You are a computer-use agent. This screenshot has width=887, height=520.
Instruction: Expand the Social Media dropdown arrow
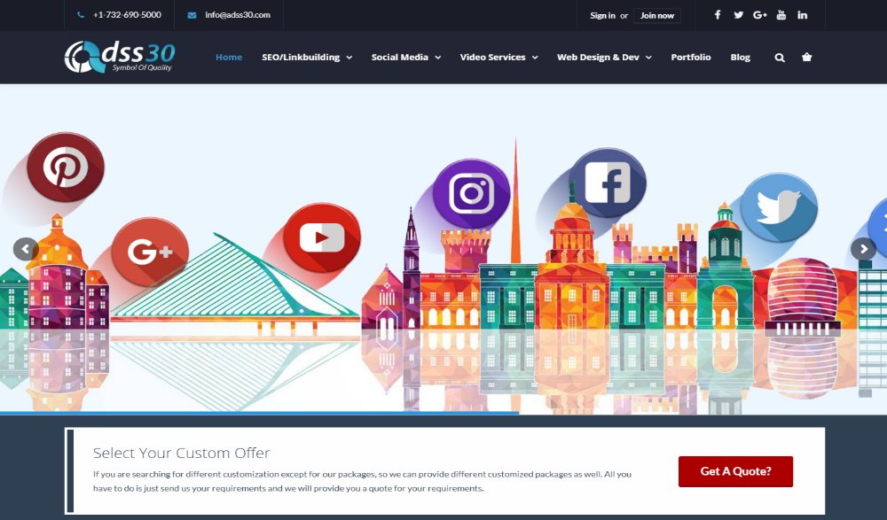tap(438, 58)
